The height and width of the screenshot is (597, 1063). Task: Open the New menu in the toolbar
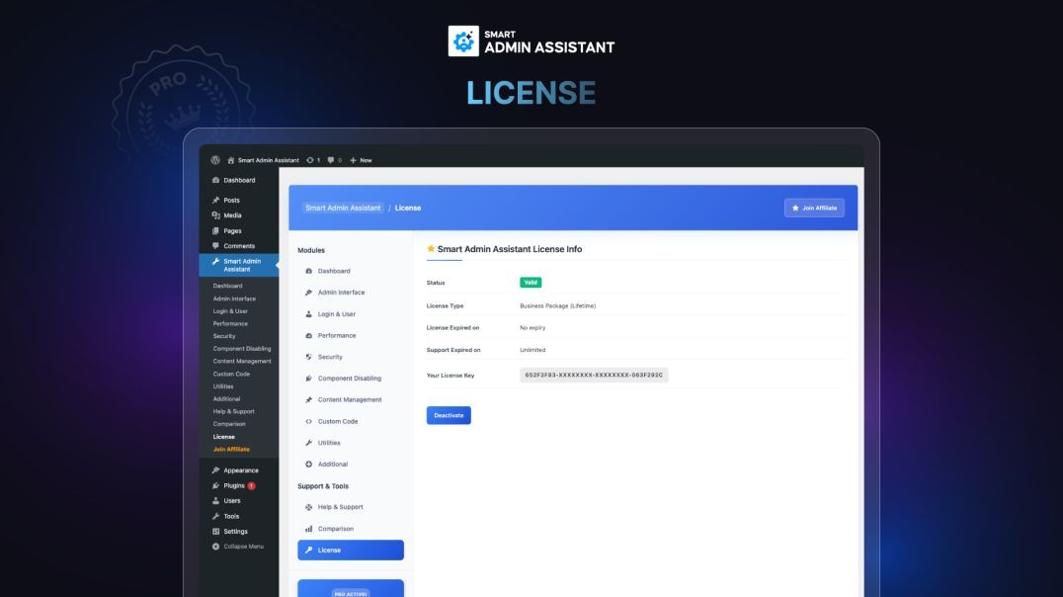(358, 159)
